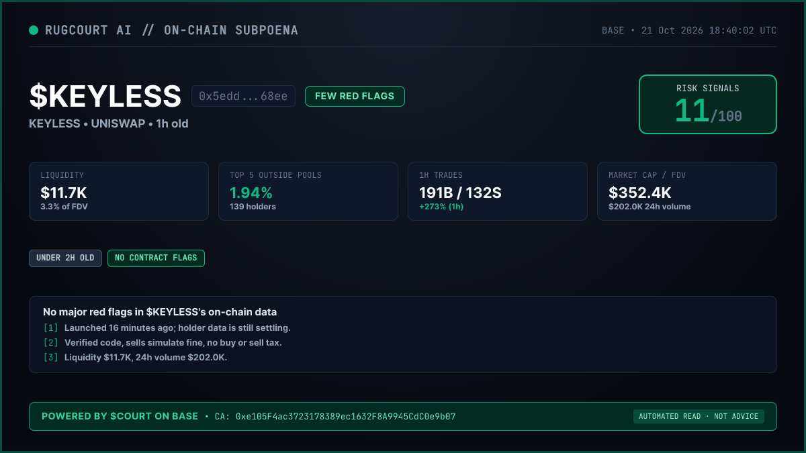
Task: Click the 0x5edd...68ee contract address chip
Action: click(243, 96)
